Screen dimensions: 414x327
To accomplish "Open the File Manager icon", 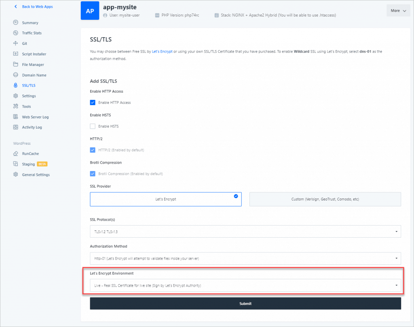I will pyautogui.click(x=15, y=64).
